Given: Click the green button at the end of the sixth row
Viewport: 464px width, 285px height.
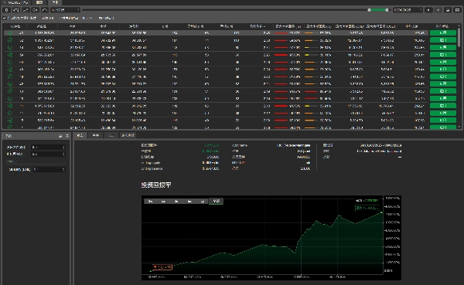Looking at the screenshot, I should click(x=442, y=70).
